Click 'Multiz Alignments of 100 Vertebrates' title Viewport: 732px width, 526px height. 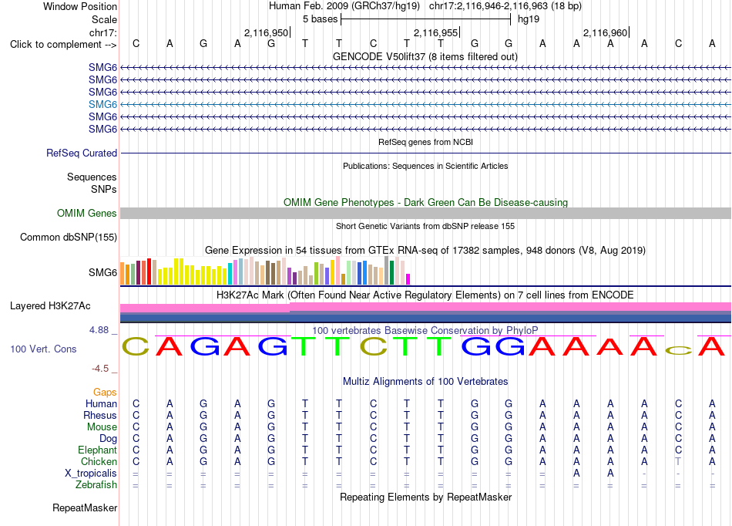425,382
